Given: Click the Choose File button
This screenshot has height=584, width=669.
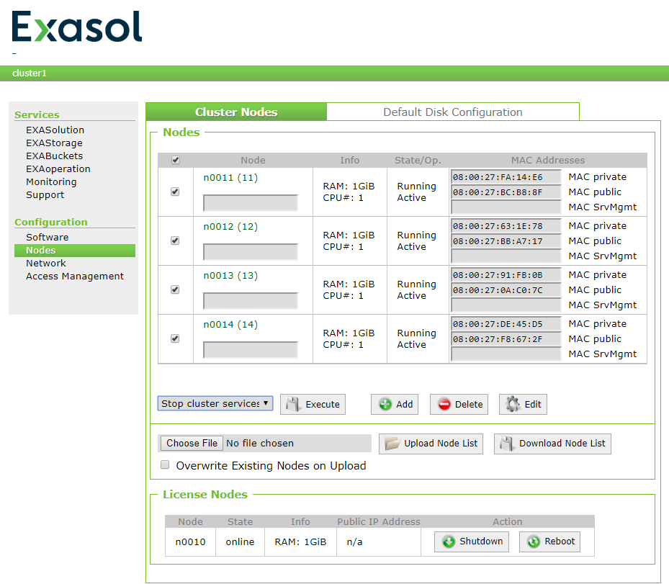Looking at the screenshot, I should coord(191,443).
